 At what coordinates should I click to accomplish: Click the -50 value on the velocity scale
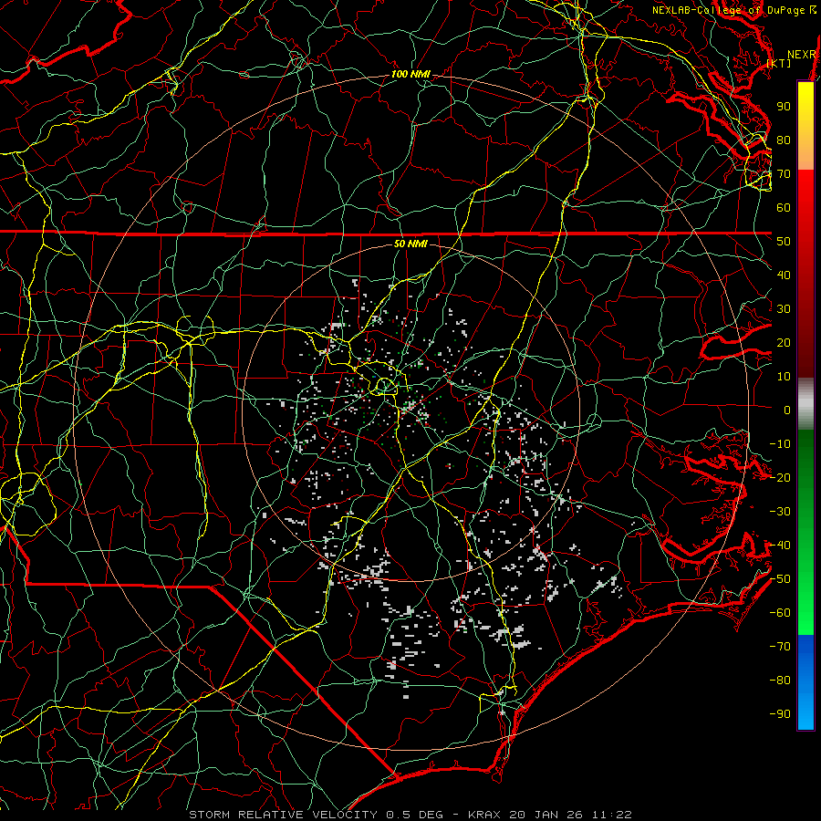coord(780,579)
